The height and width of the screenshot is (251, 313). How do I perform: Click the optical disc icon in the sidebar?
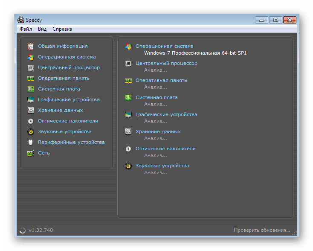[x=31, y=121]
